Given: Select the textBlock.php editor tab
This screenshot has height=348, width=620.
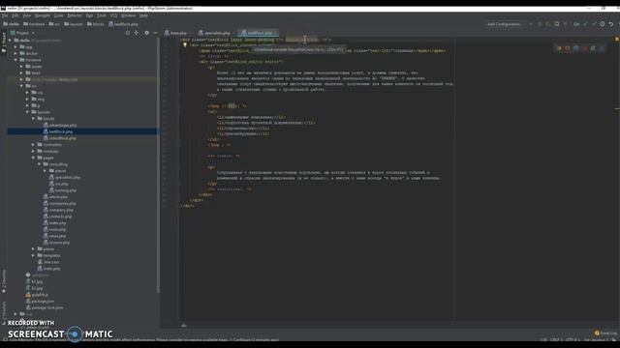Looking at the screenshot, I should click(258, 33).
